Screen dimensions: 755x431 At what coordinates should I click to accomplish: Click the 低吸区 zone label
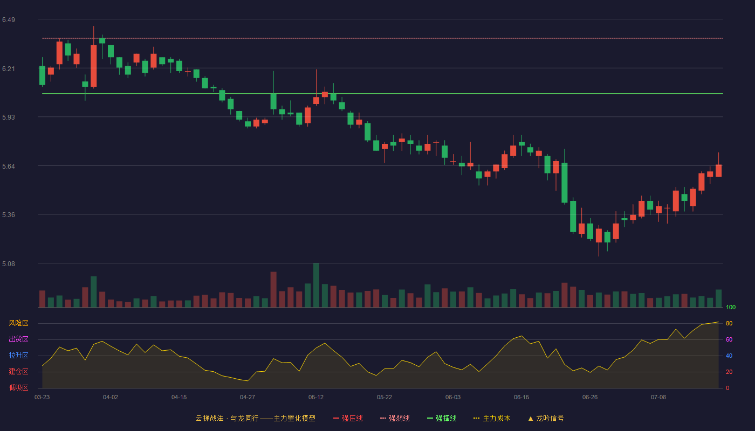pyautogui.click(x=18, y=388)
